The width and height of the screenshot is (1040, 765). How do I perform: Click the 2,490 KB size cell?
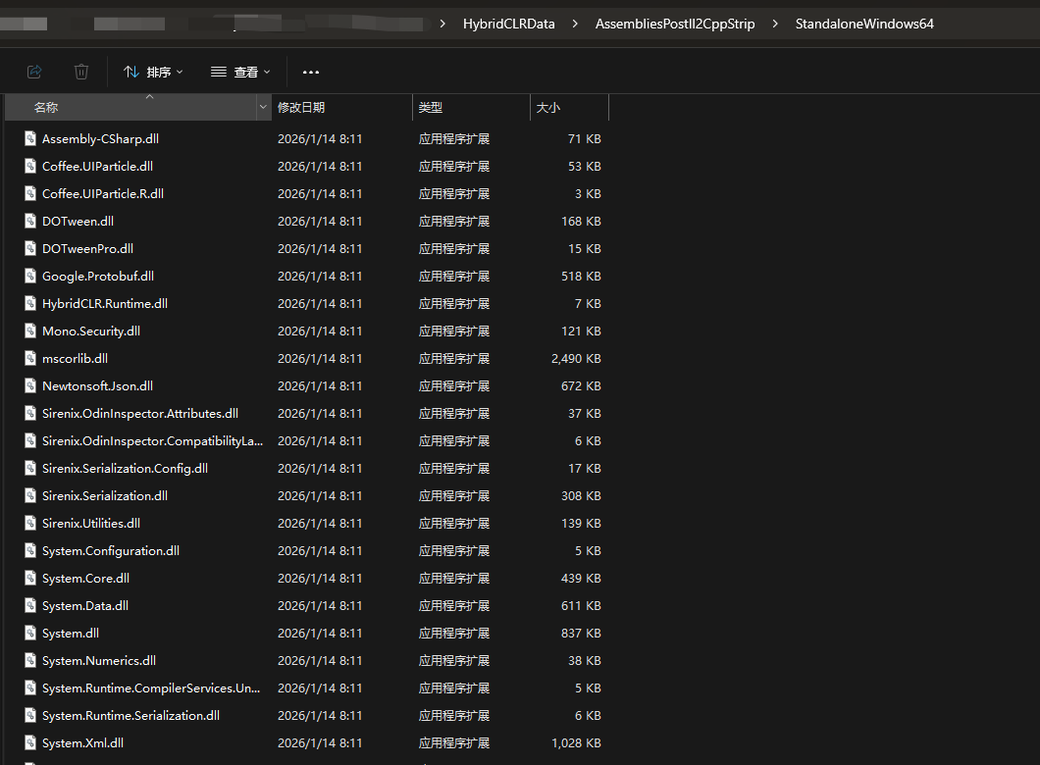click(x=576, y=359)
